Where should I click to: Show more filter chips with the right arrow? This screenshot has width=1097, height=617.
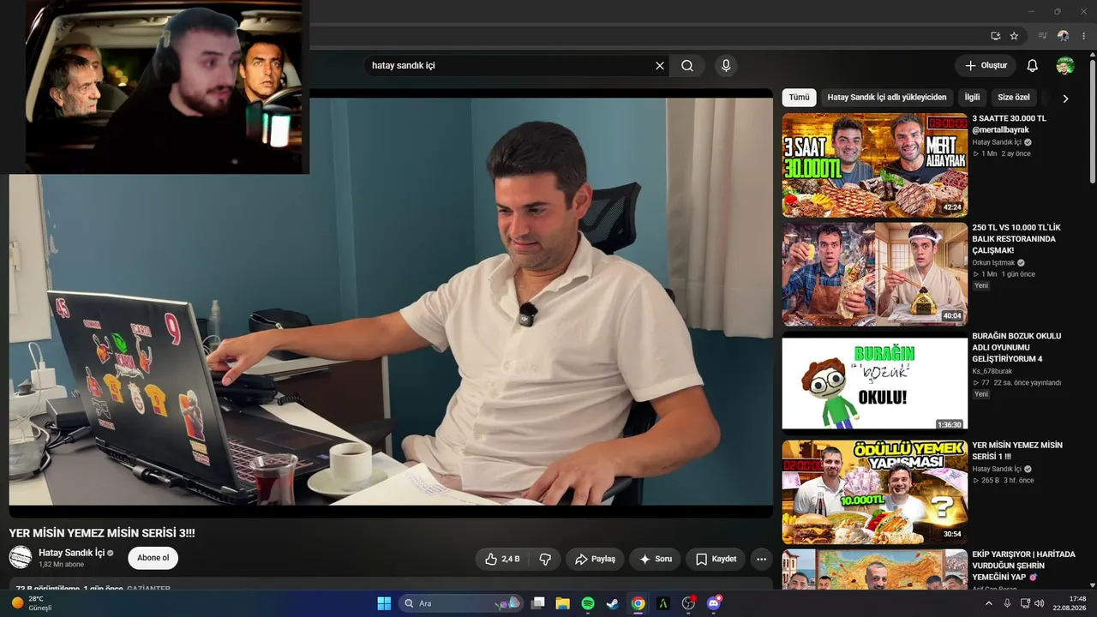click(x=1065, y=99)
